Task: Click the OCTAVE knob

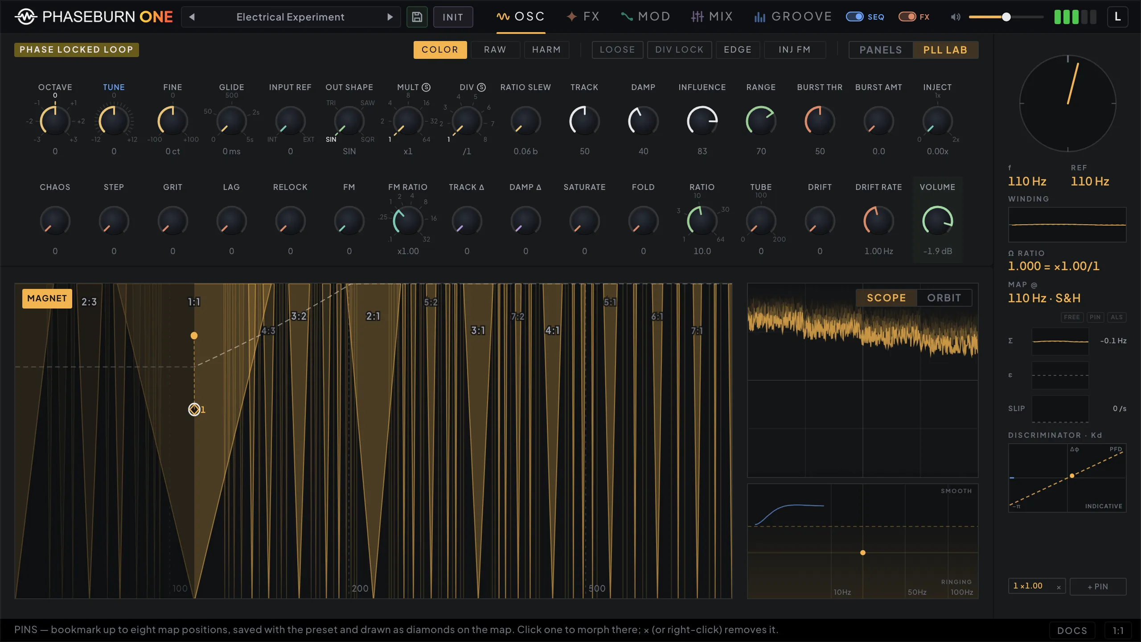Action: pos(55,121)
